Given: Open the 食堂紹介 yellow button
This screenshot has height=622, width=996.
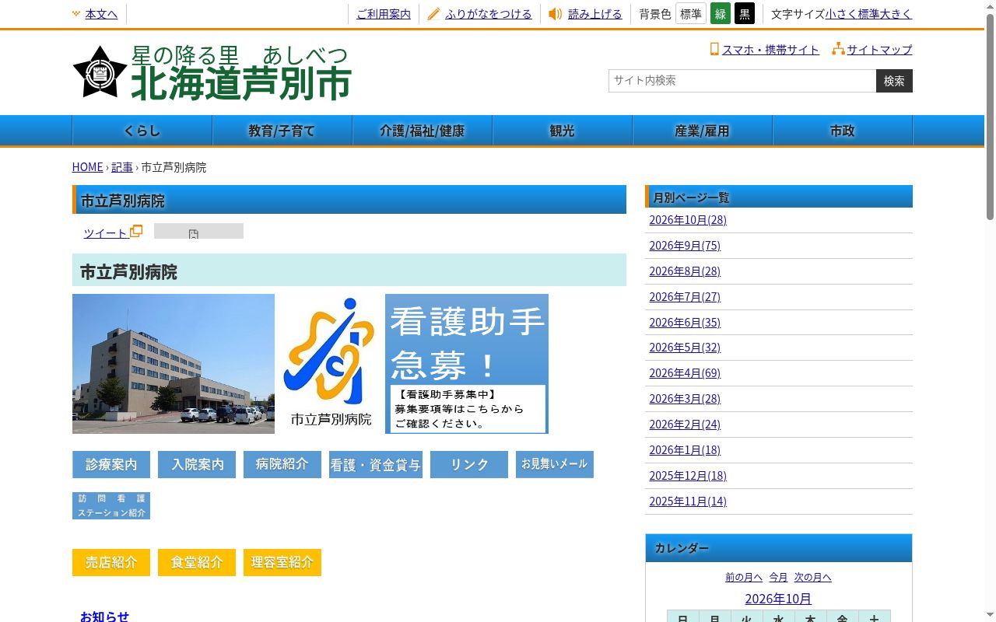Looking at the screenshot, I should click(x=197, y=562).
